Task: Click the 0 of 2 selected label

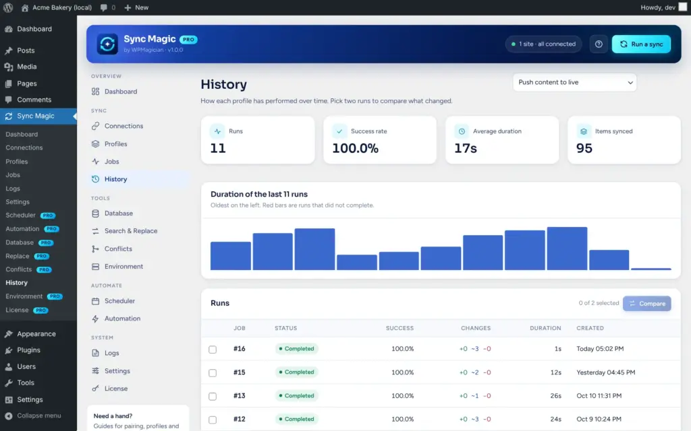Action: click(x=599, y=303)
